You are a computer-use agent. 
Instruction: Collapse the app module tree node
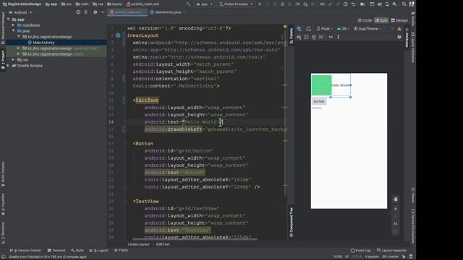click(x=8, y=19)
